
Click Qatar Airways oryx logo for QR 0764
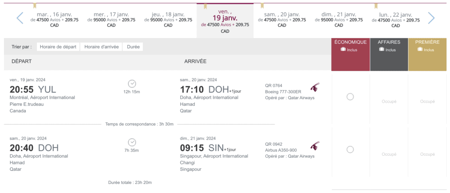tap(315, 87)
